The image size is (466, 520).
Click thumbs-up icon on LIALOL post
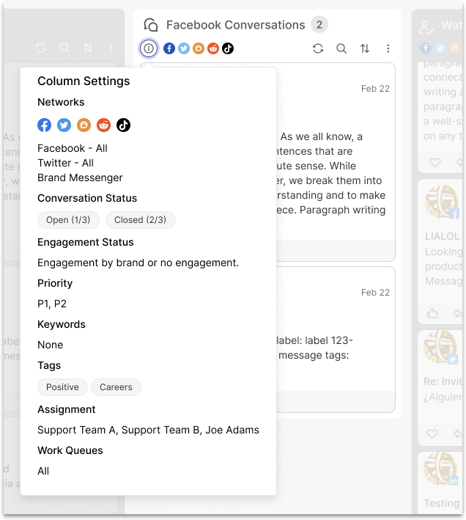(432, 313)
